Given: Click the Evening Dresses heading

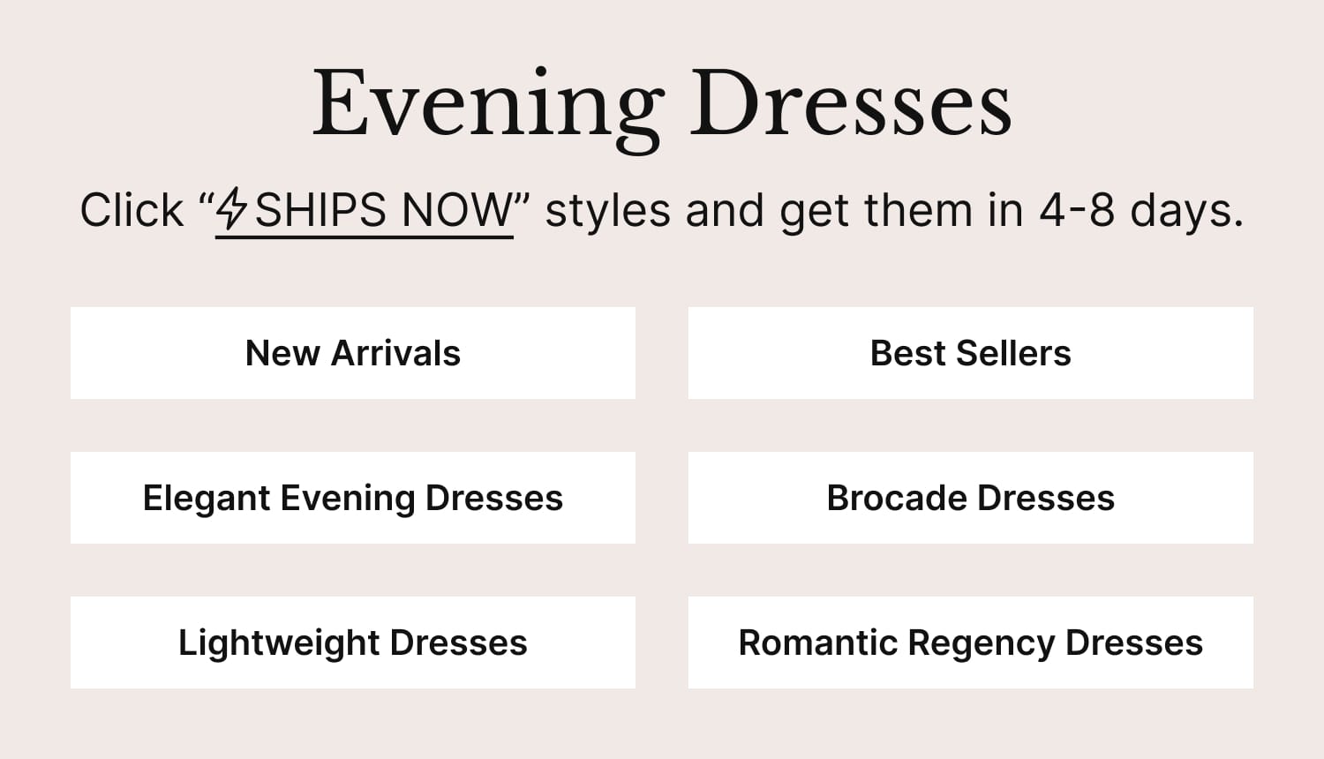Looking at the screenshot, I should pyautogui.click(x=662, y=104).
